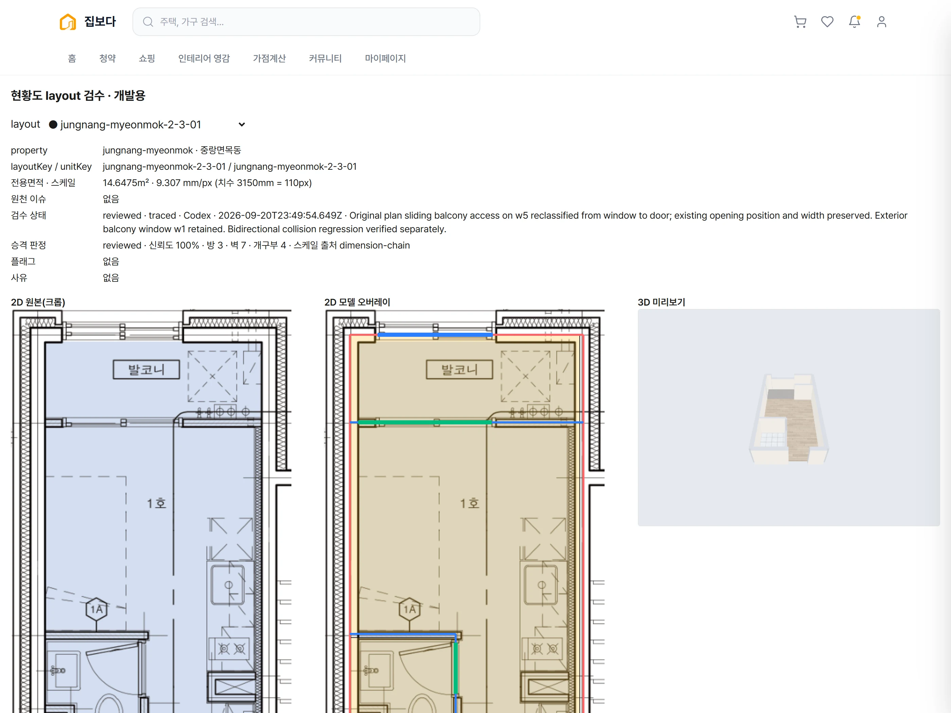Screen dimensions: 951x713
Task: Click the property value jungnang-myeonmok · 중랑면목동
Action: (x=172, y=150)
